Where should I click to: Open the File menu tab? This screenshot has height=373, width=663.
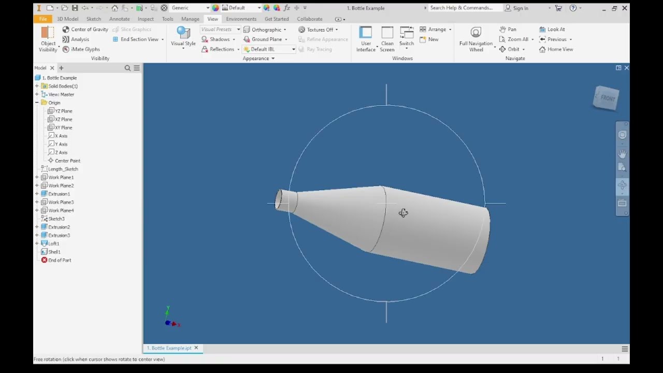coord(43,19)
